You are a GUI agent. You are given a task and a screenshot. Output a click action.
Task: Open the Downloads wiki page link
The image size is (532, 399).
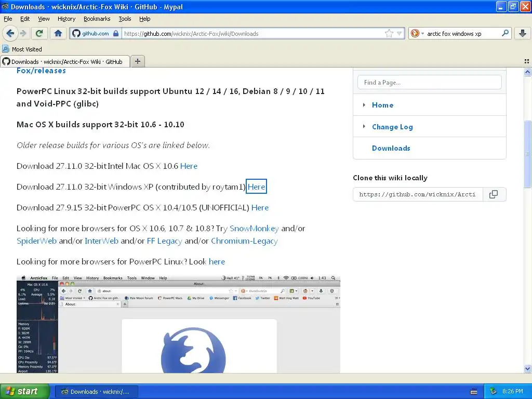[x=391, y=148]
